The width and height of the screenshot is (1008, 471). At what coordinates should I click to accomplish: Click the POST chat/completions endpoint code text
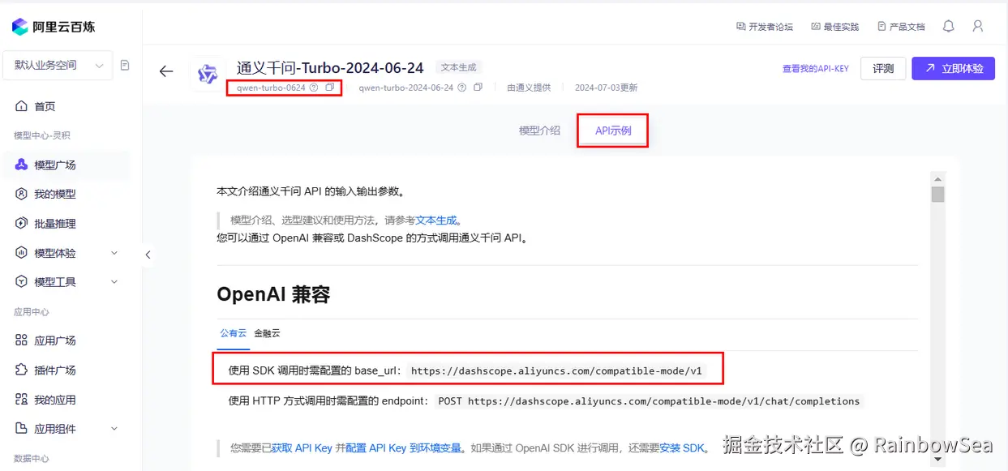click(x=649, y=401)
